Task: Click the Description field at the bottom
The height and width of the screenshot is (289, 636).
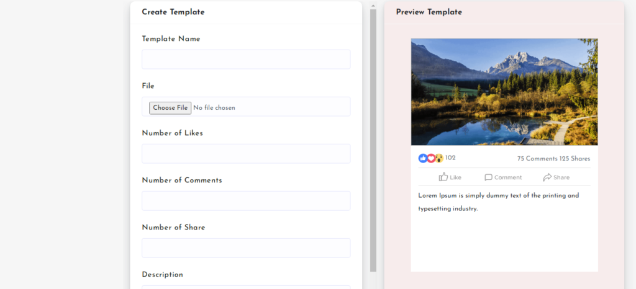Action: pyautogui.click(x=246, y=287)
